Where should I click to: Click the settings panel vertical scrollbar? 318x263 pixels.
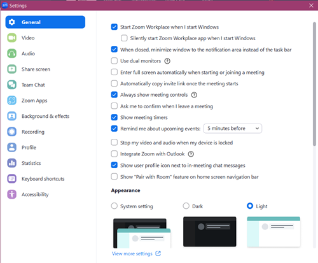(x=314, y=84)
